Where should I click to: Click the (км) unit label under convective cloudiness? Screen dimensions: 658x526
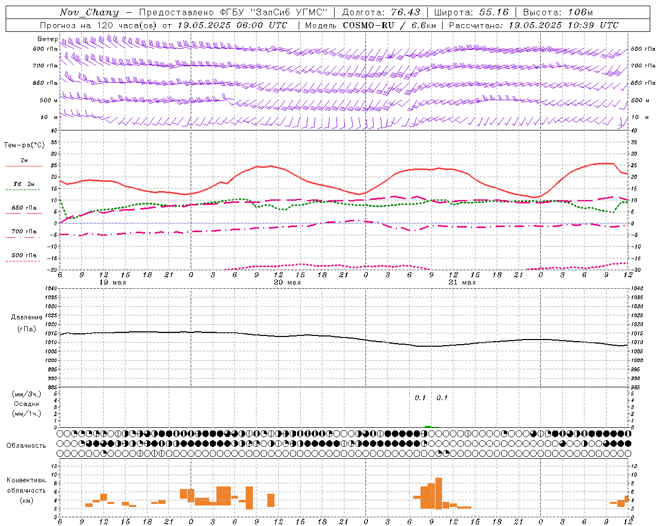click(27, 500)
